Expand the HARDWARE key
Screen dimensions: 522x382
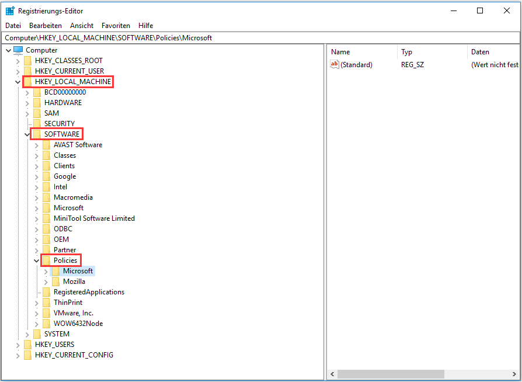[27, 103]
